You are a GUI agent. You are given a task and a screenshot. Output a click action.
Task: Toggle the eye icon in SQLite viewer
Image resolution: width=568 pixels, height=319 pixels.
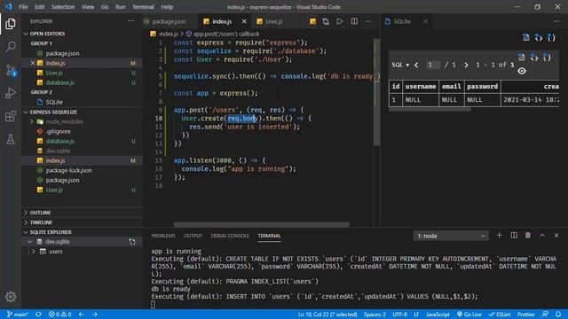[x=522, y=71]
